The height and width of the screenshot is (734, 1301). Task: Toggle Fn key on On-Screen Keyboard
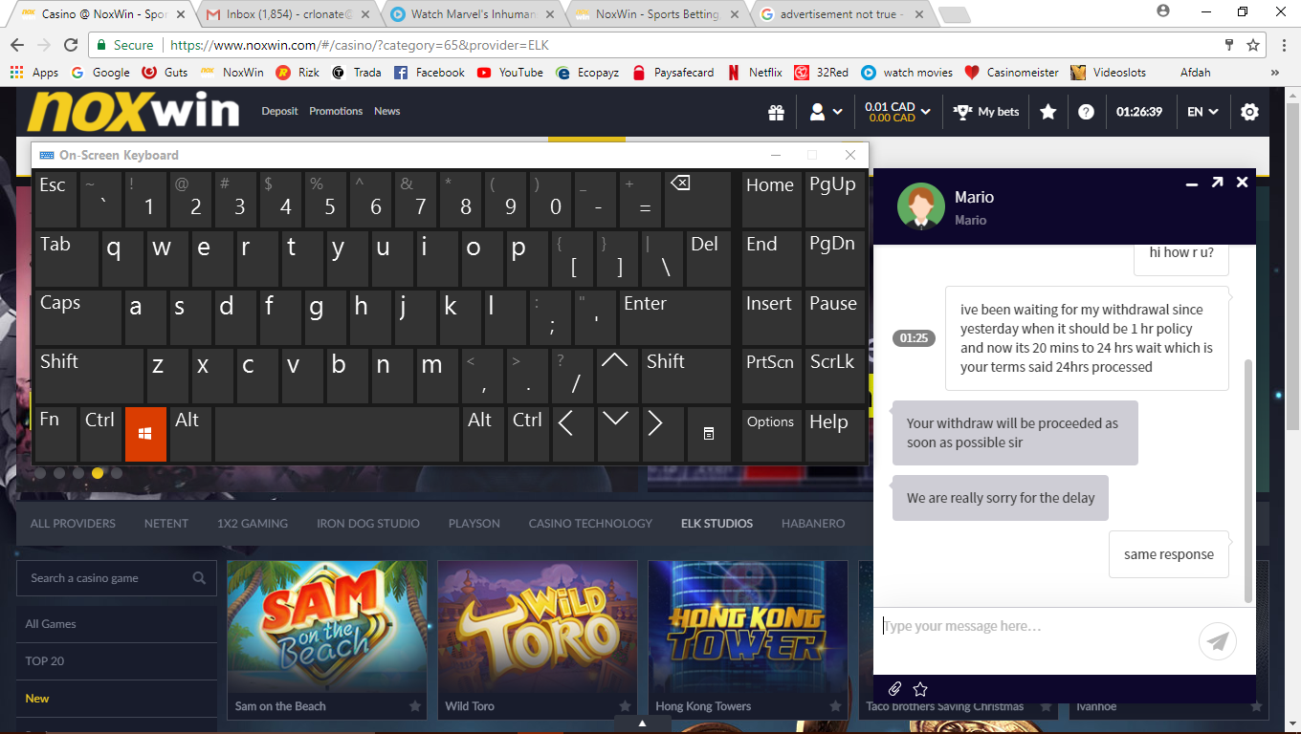click(55, 434)
